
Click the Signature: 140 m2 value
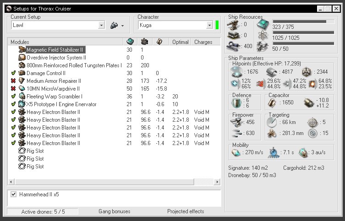(248, 168)
